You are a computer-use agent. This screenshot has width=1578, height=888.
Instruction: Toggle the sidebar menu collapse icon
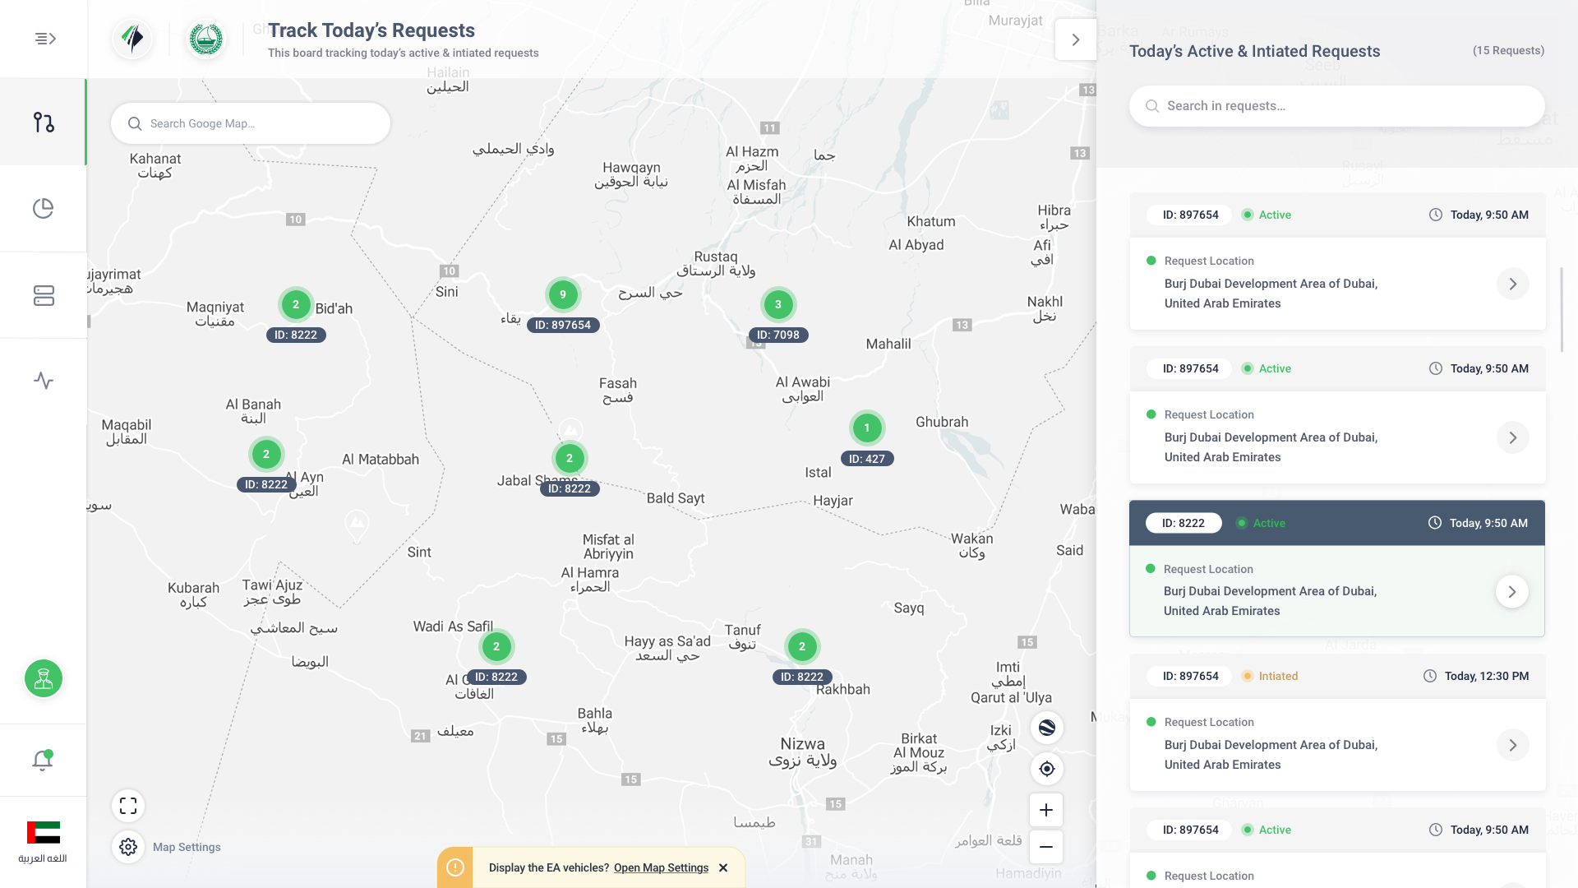45,39
